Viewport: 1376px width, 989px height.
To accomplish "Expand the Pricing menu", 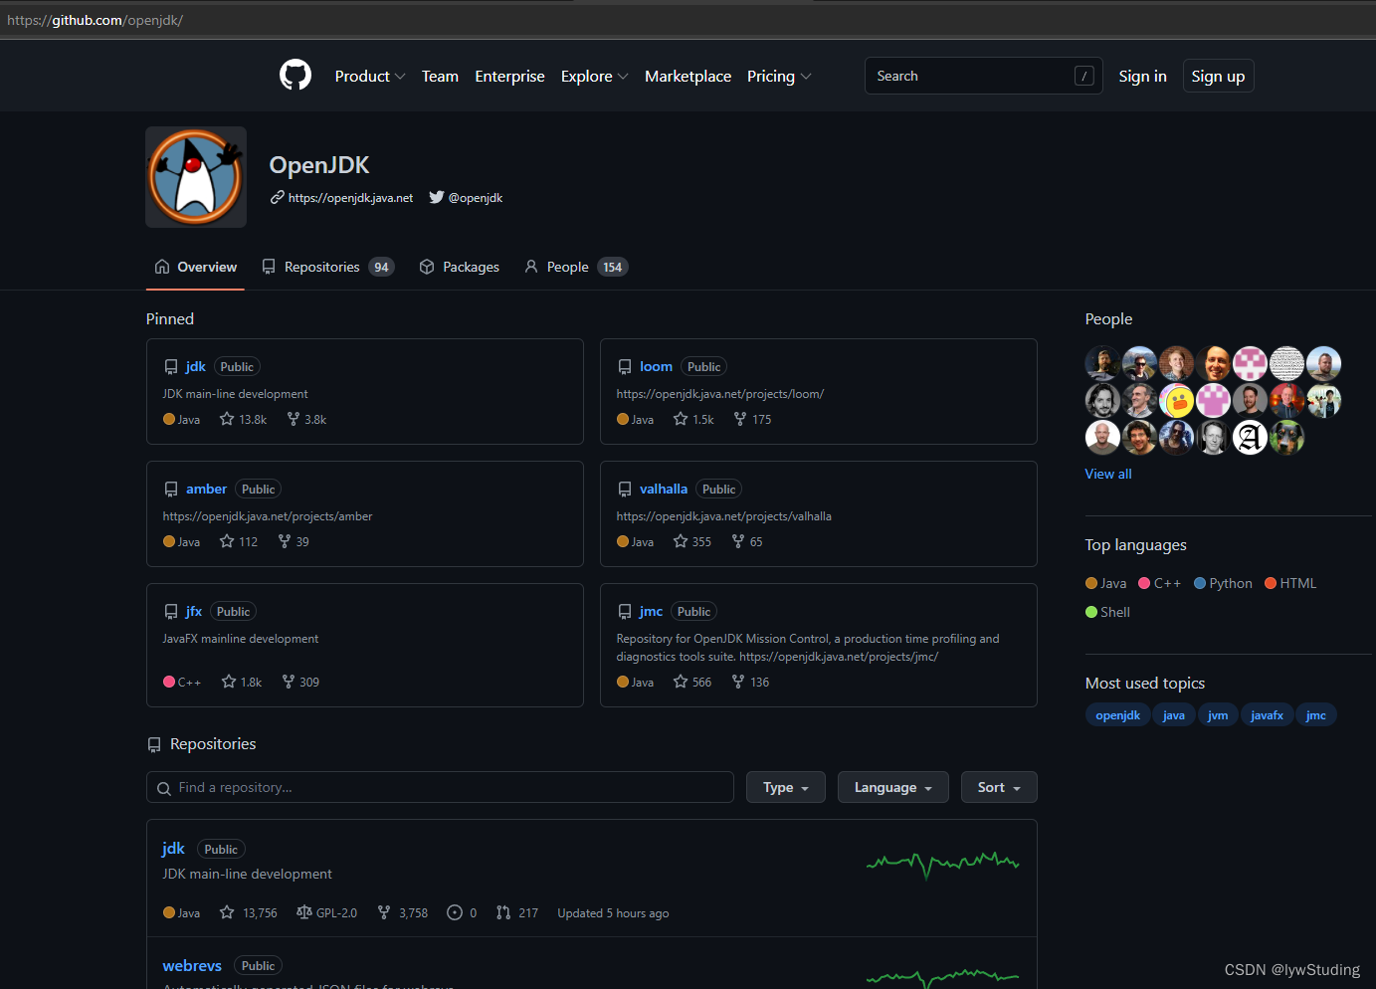I will pyautogui.click(x=779, y=77).
